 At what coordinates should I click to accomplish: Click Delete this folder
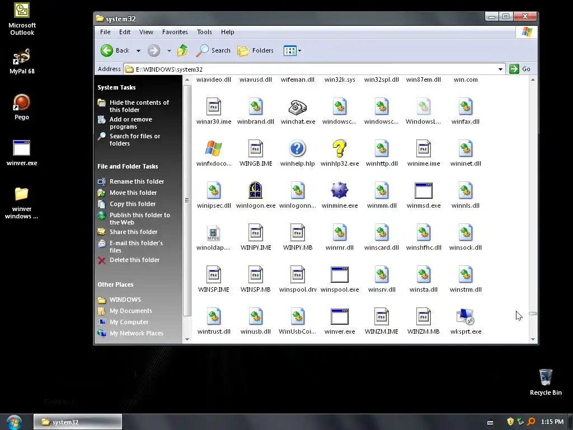point(134,260)
